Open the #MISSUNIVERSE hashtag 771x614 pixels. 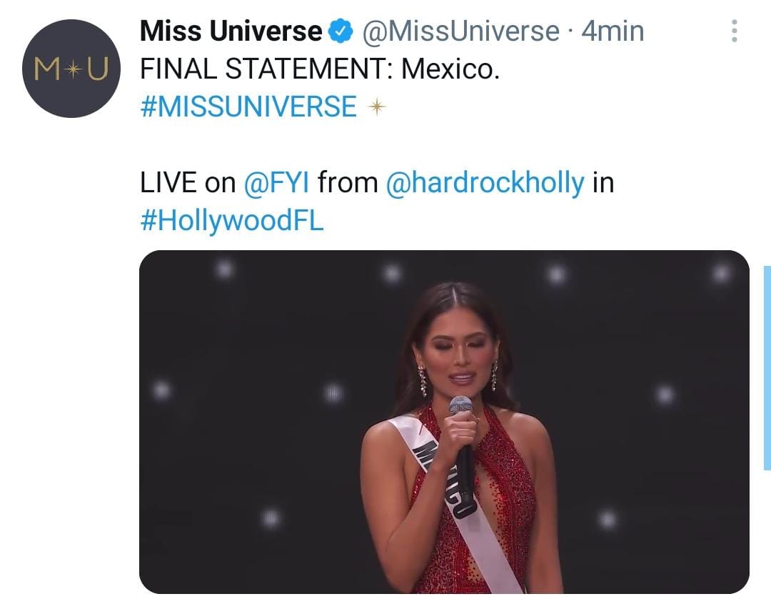point(248,107)
